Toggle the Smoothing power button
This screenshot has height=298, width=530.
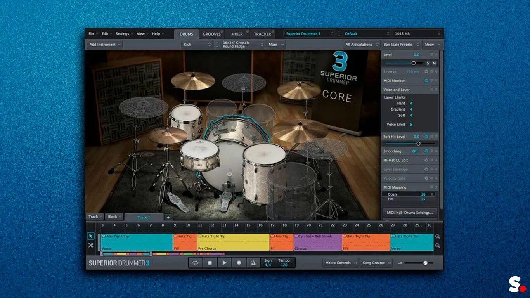tap(426, 151)
